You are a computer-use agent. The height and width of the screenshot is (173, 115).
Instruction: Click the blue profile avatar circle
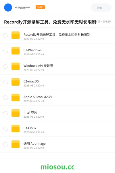pos(8,7)
